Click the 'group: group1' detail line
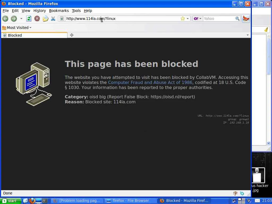This screenshot has height=204, width=272. [238, 119]
